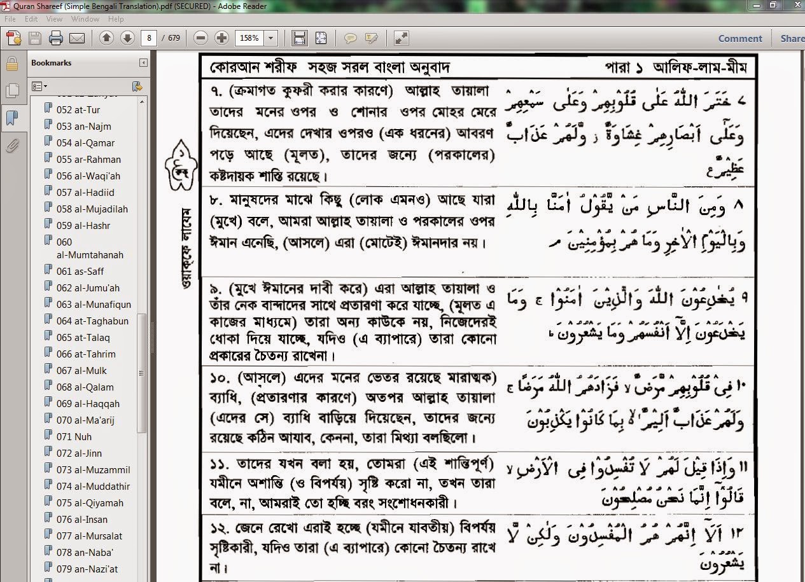Open the View menu

54,19
